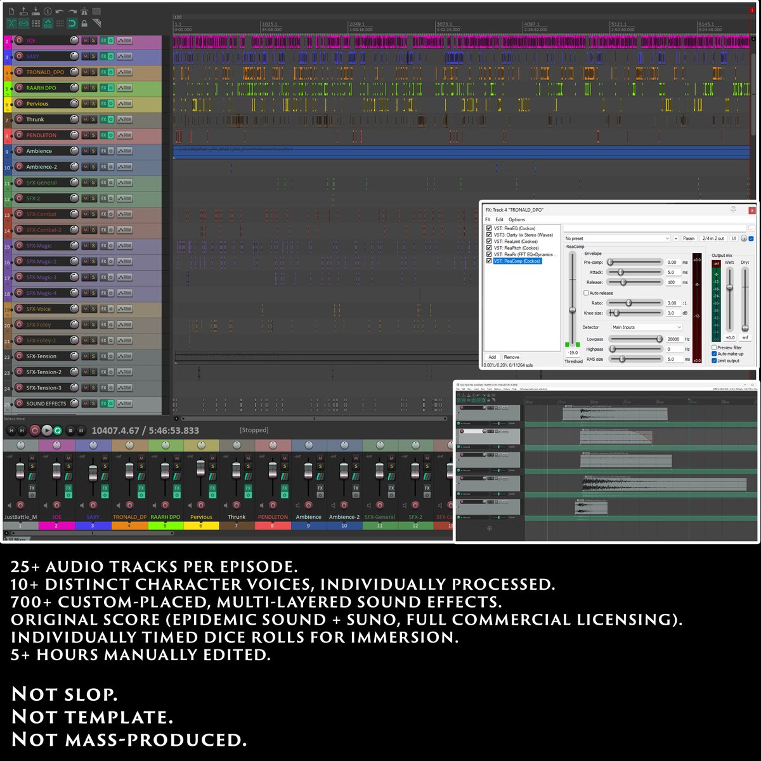Toggle snap magnet icon in toolbar

coord(72,23)
